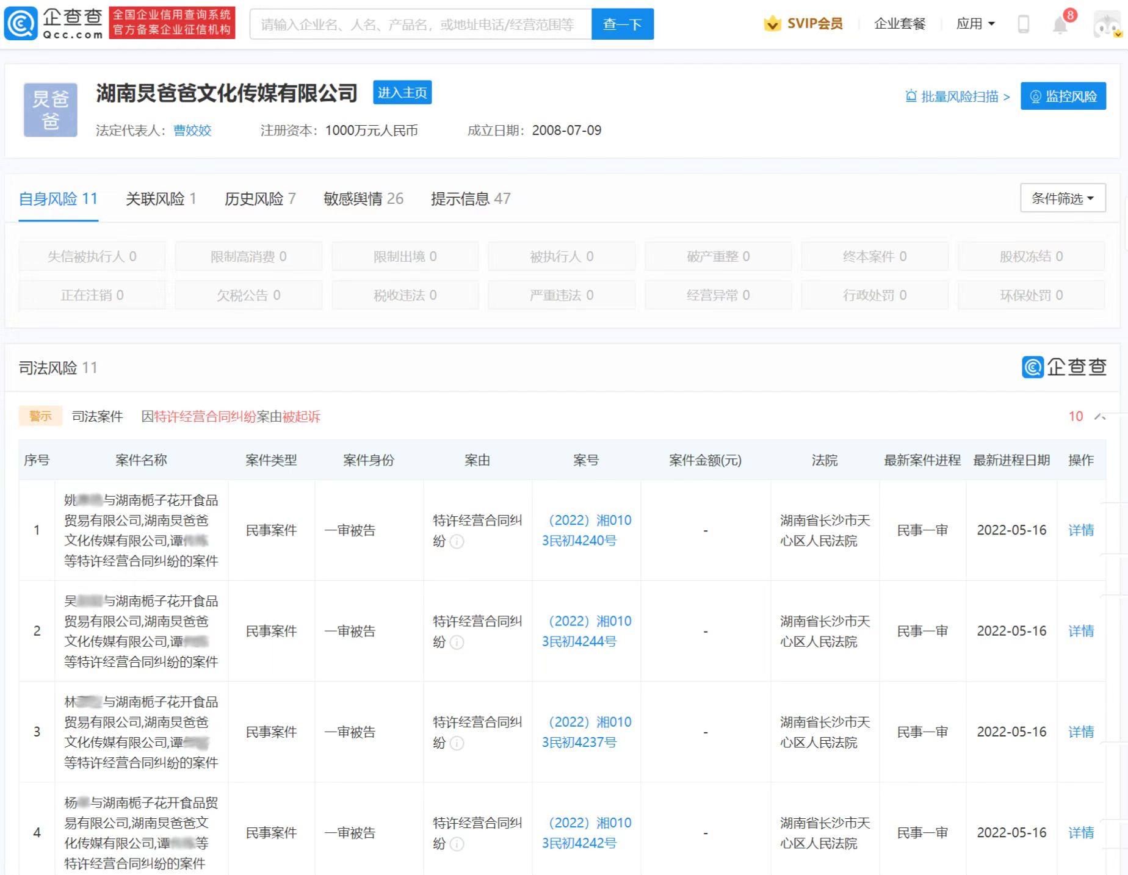Click the Qcc.com logo icon

tap(21, 24)
